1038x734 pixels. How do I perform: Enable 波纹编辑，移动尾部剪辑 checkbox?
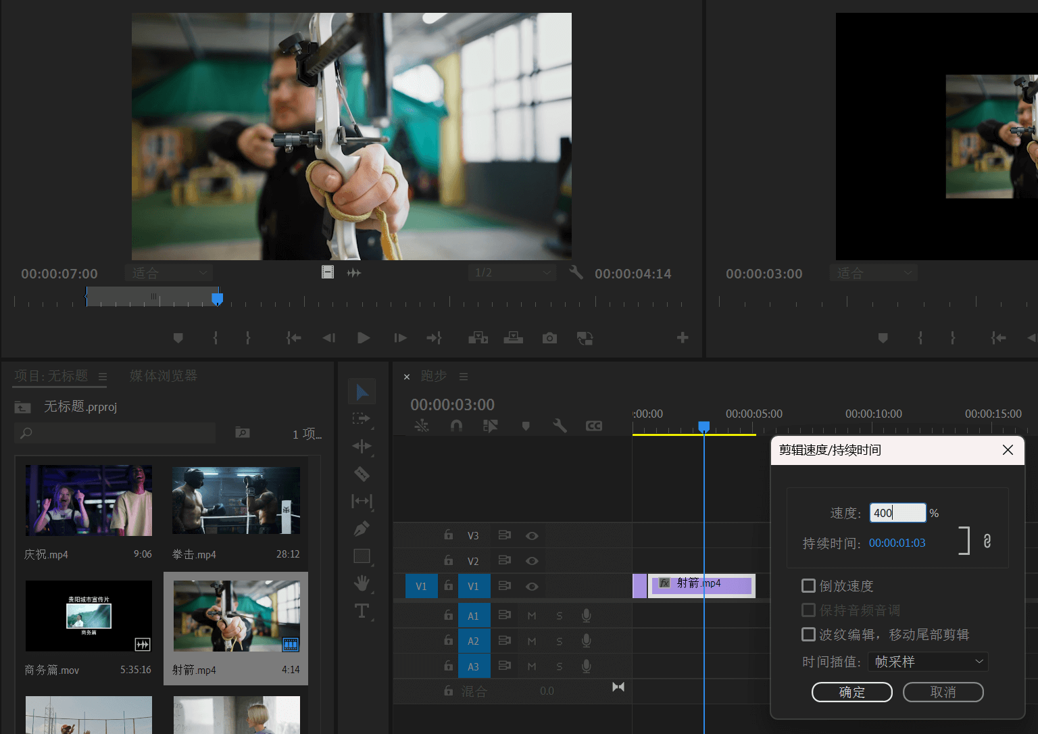[x=808, y=635]
